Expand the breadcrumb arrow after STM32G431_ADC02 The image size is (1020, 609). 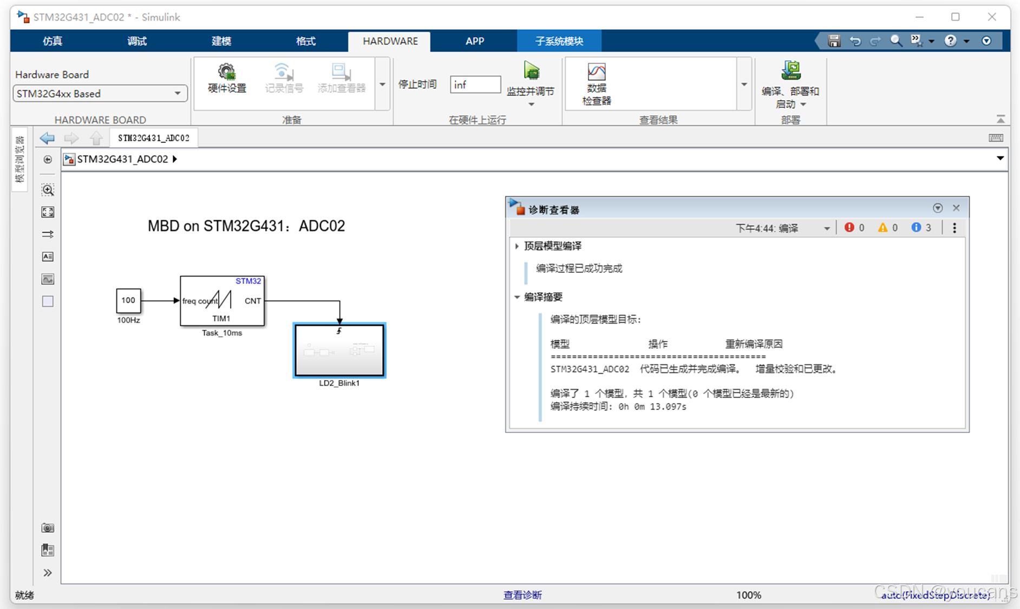(x=175, y=159)
